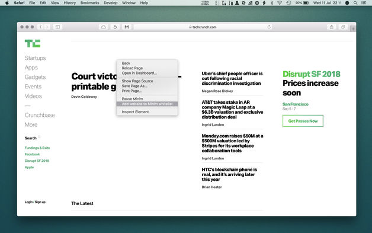Open the Minim extension M icon
The image size is (372, 233).
(127, 27)
